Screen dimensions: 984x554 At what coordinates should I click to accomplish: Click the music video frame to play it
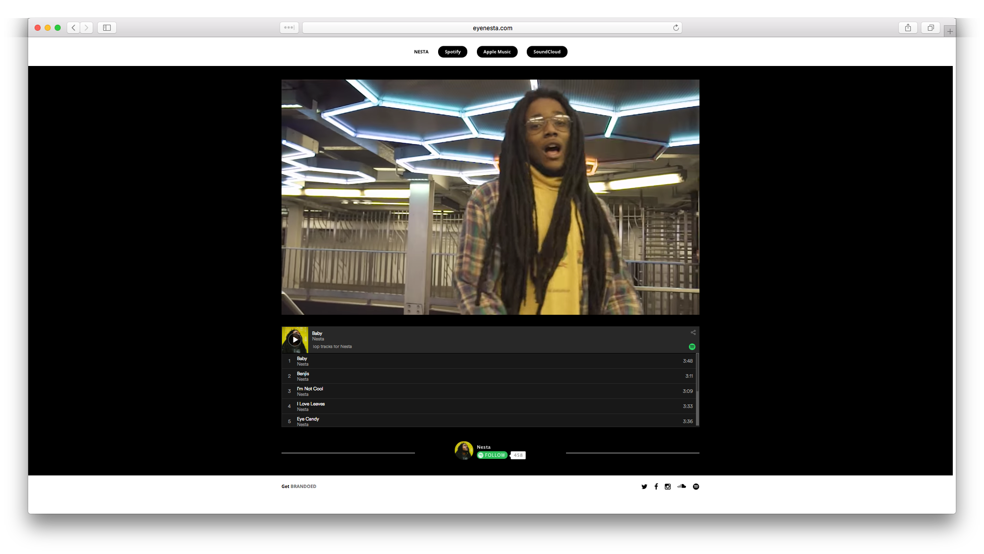490,197
